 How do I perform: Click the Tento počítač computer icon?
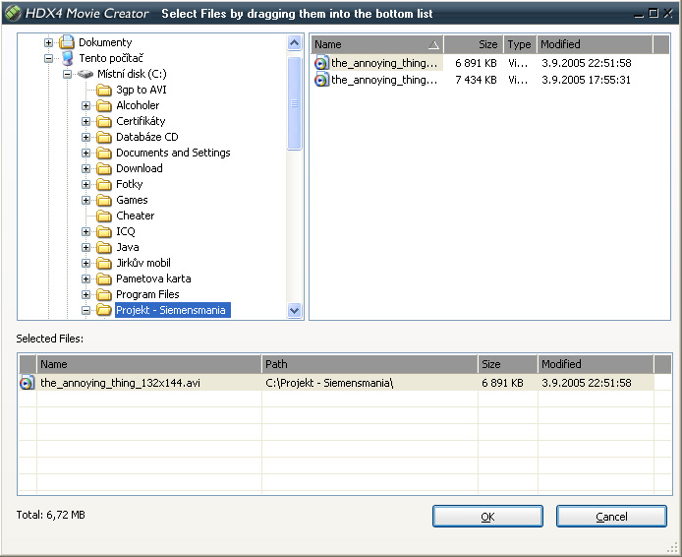click(x=67, y=58)
